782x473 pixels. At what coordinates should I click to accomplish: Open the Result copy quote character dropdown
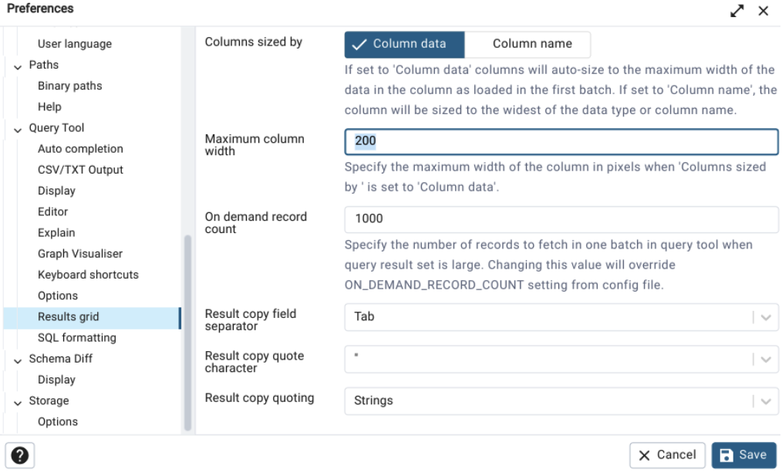click(766, 360)
